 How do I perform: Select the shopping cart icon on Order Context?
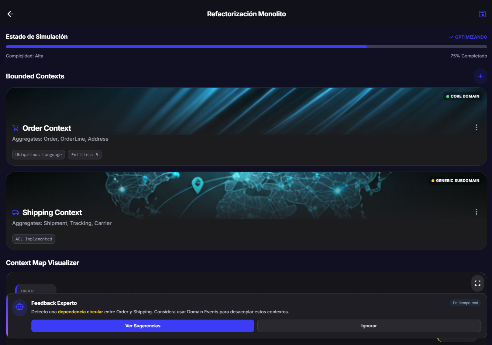(15, 128)
